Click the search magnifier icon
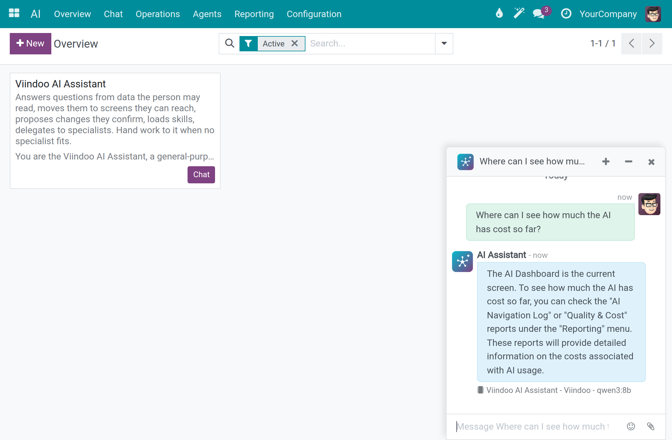Screen dimensions: 672x440 [x=230, y=43]
